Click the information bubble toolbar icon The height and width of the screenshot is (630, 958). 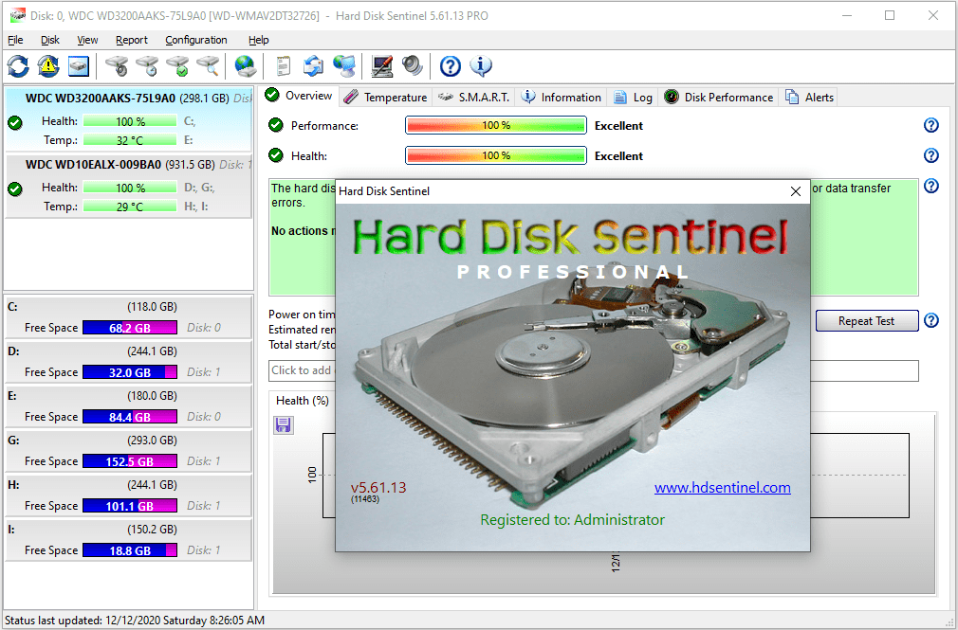[481, 66]
